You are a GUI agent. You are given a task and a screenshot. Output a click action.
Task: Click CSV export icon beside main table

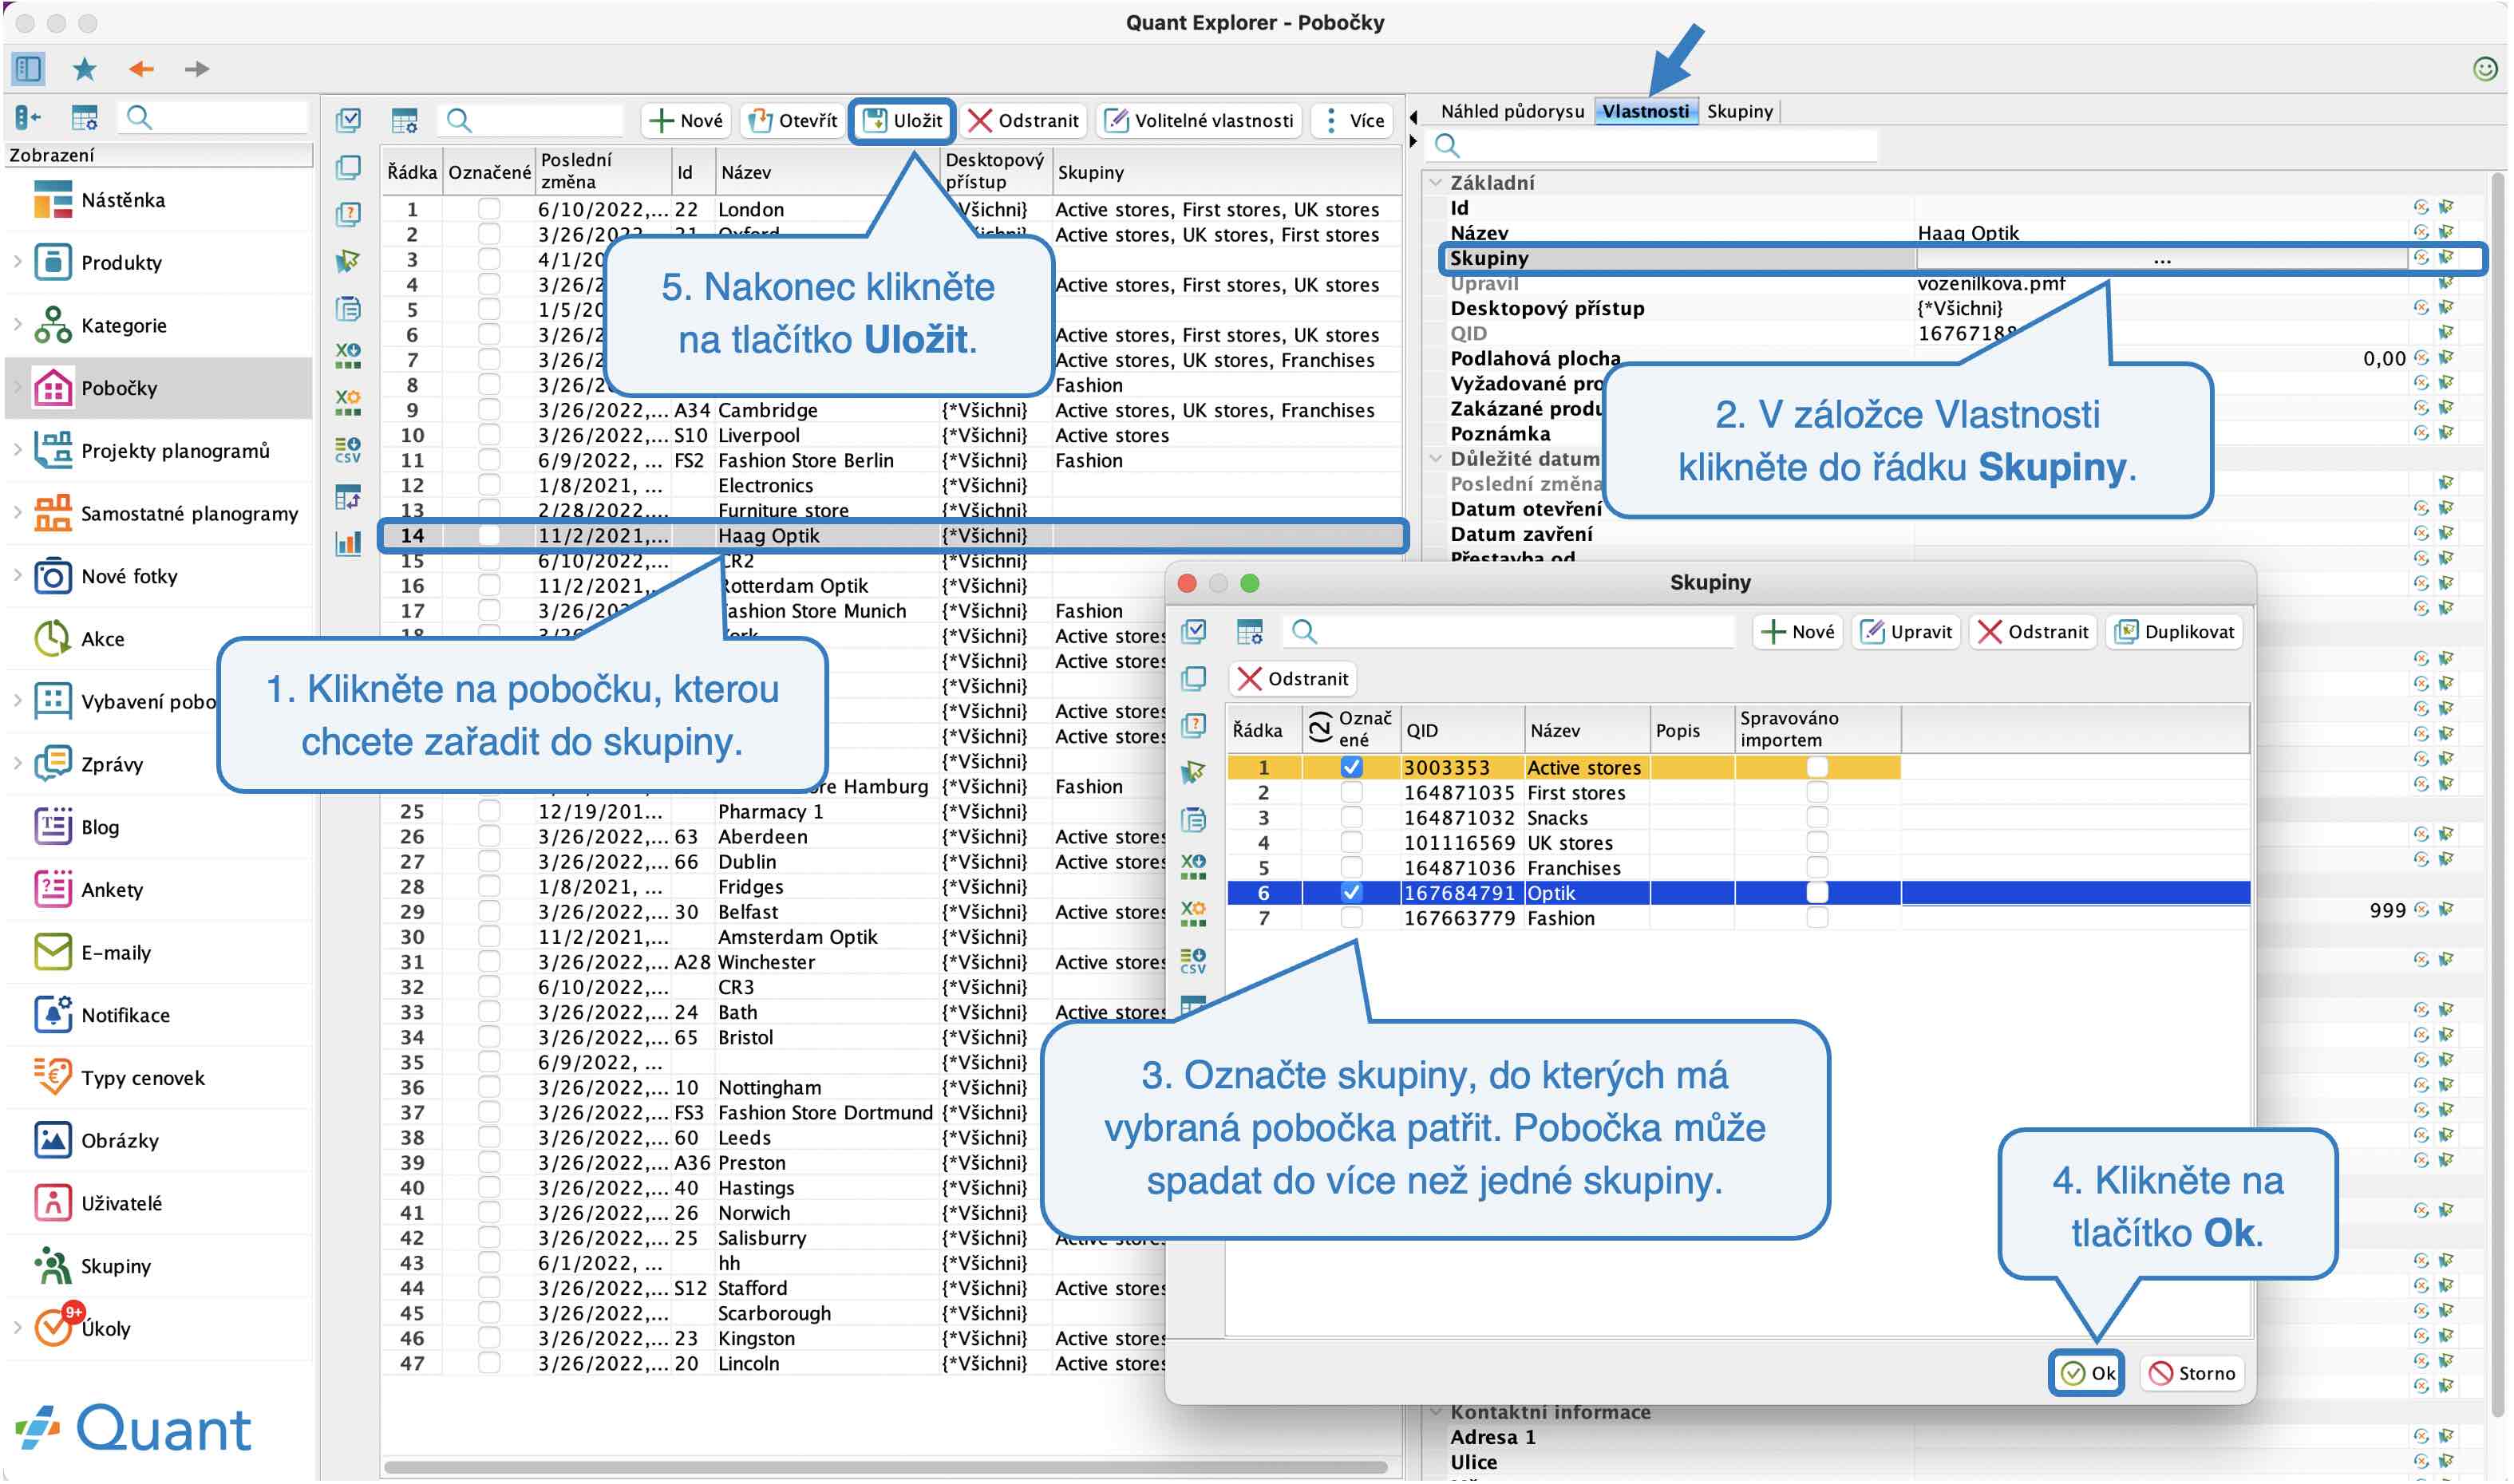[348, 450]
